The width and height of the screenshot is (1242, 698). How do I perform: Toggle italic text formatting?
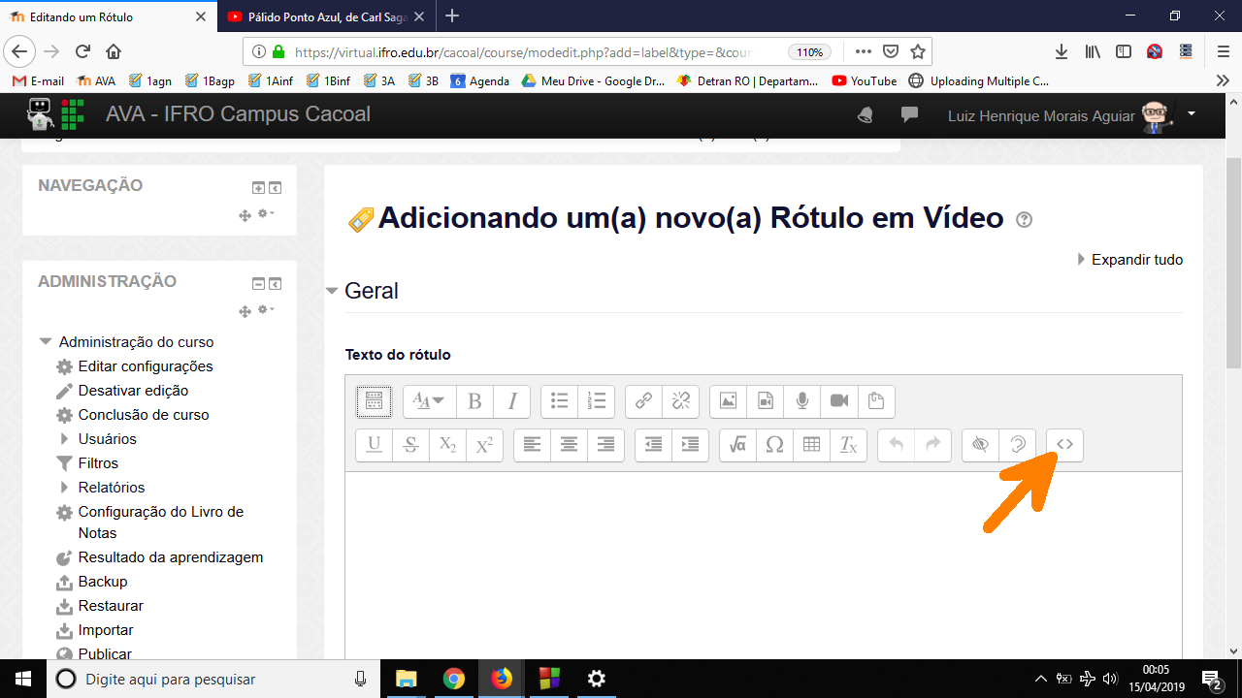[511, 400]
